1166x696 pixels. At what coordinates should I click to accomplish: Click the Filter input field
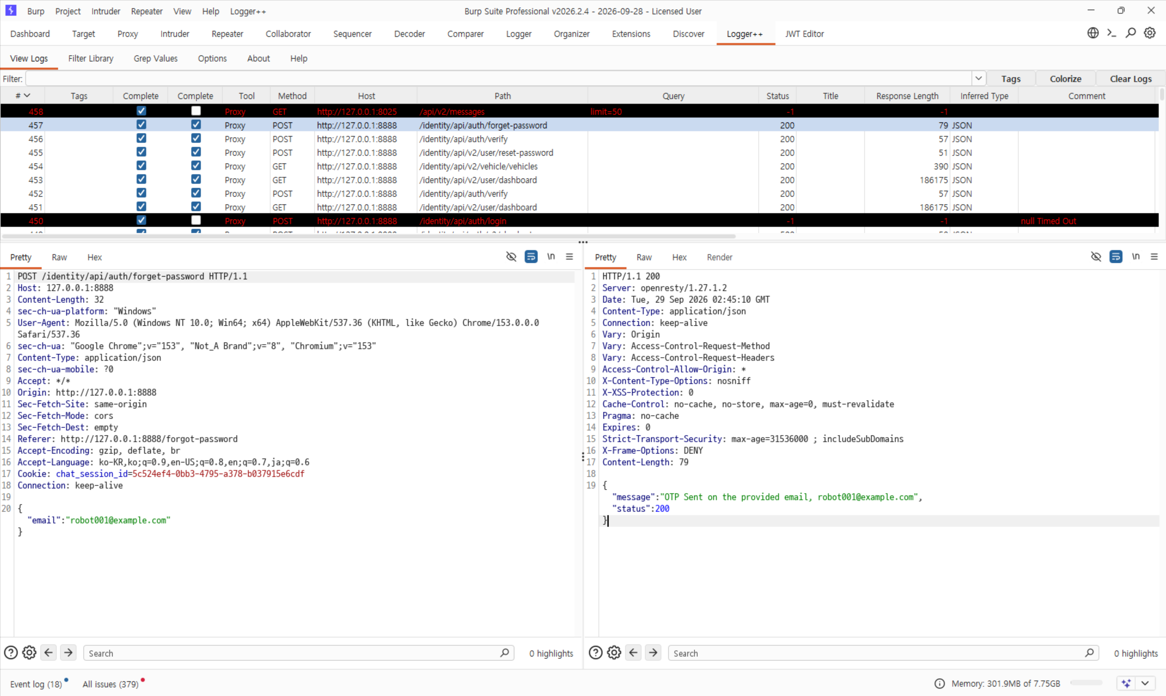(499, 78)
